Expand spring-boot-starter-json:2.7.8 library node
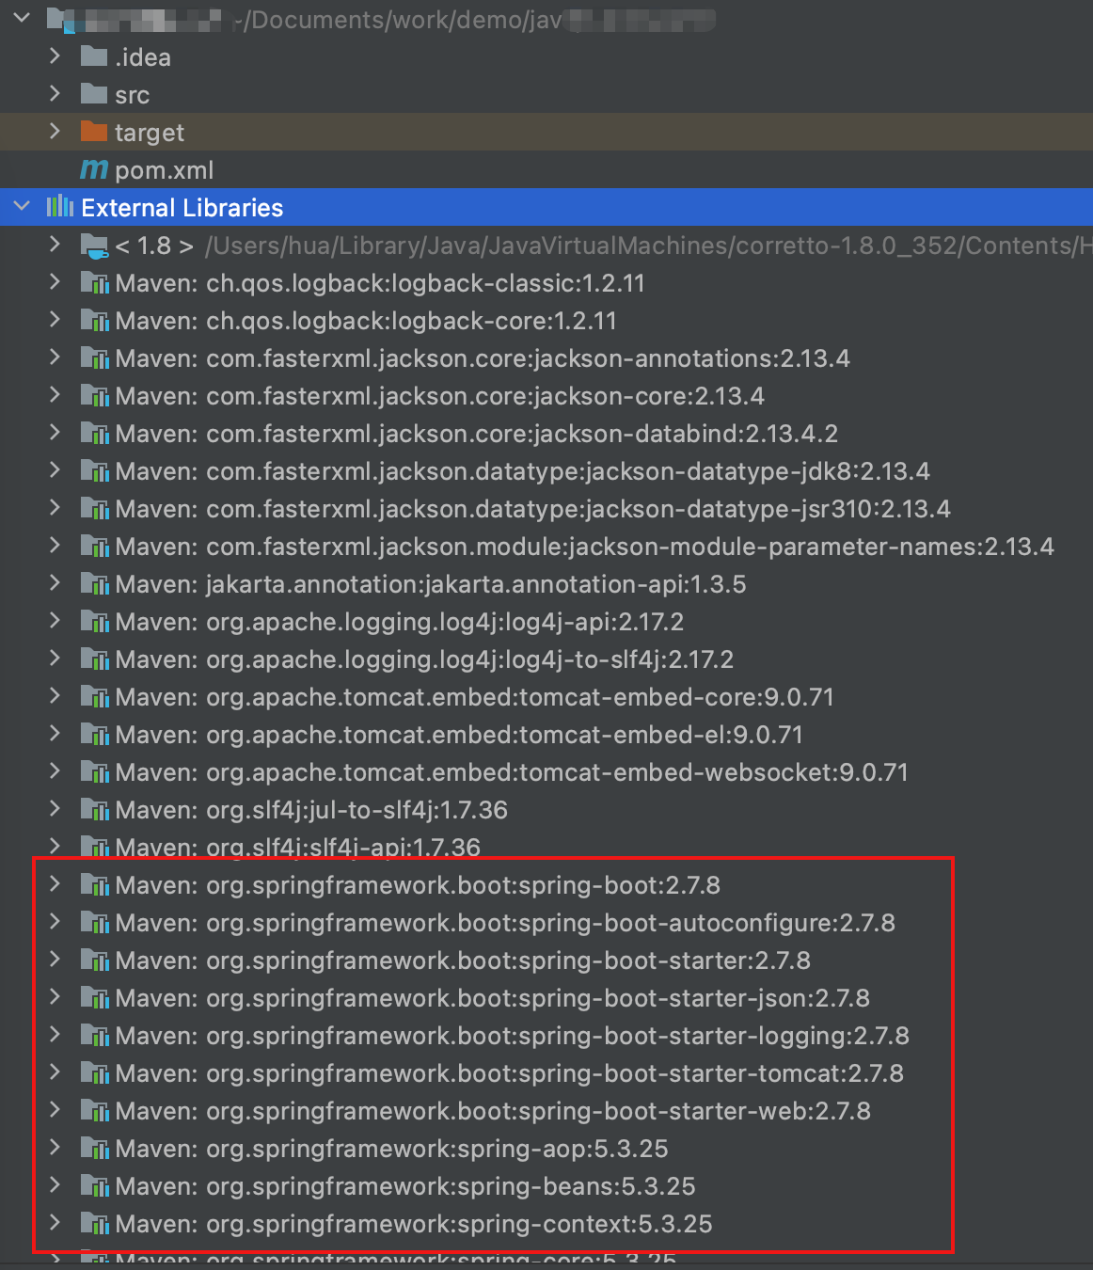The image size is (1093, 1270). coord(55,997)
